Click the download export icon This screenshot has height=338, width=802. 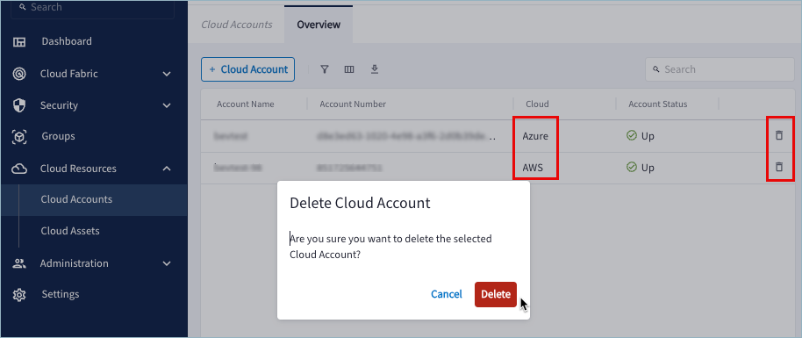point(375,69)
